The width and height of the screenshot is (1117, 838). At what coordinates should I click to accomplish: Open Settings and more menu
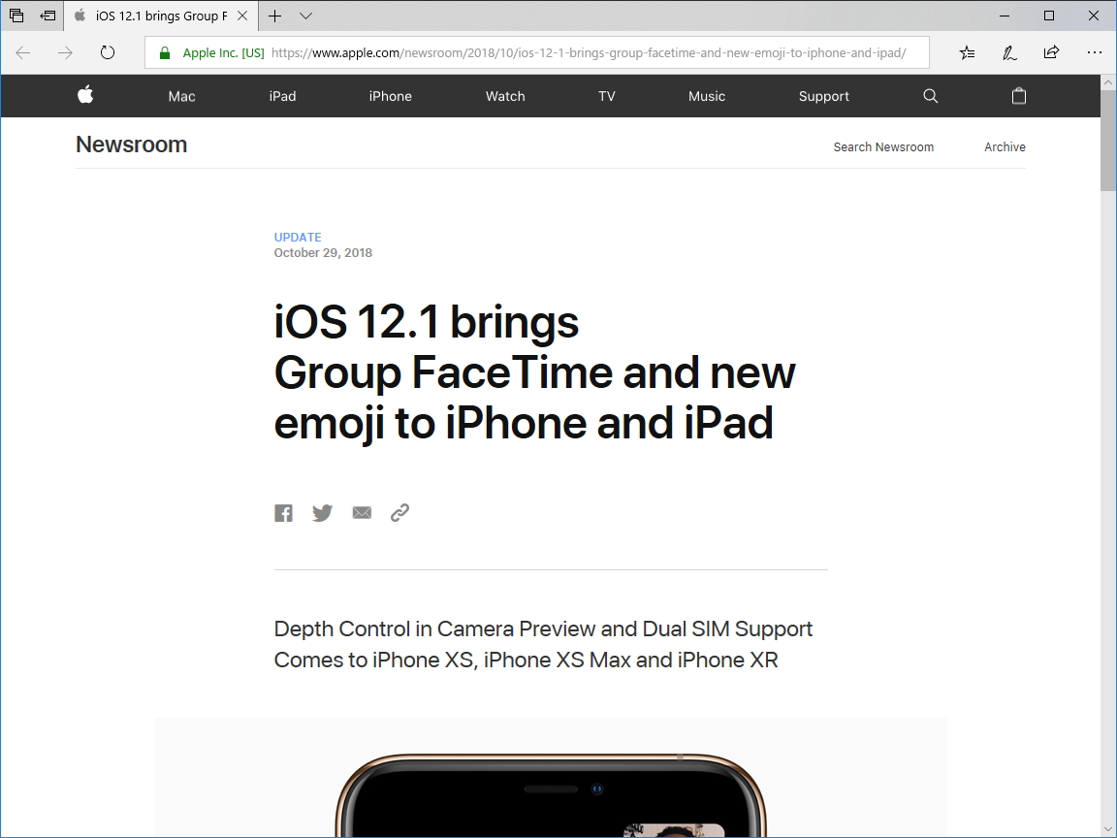click(1094, 52)
